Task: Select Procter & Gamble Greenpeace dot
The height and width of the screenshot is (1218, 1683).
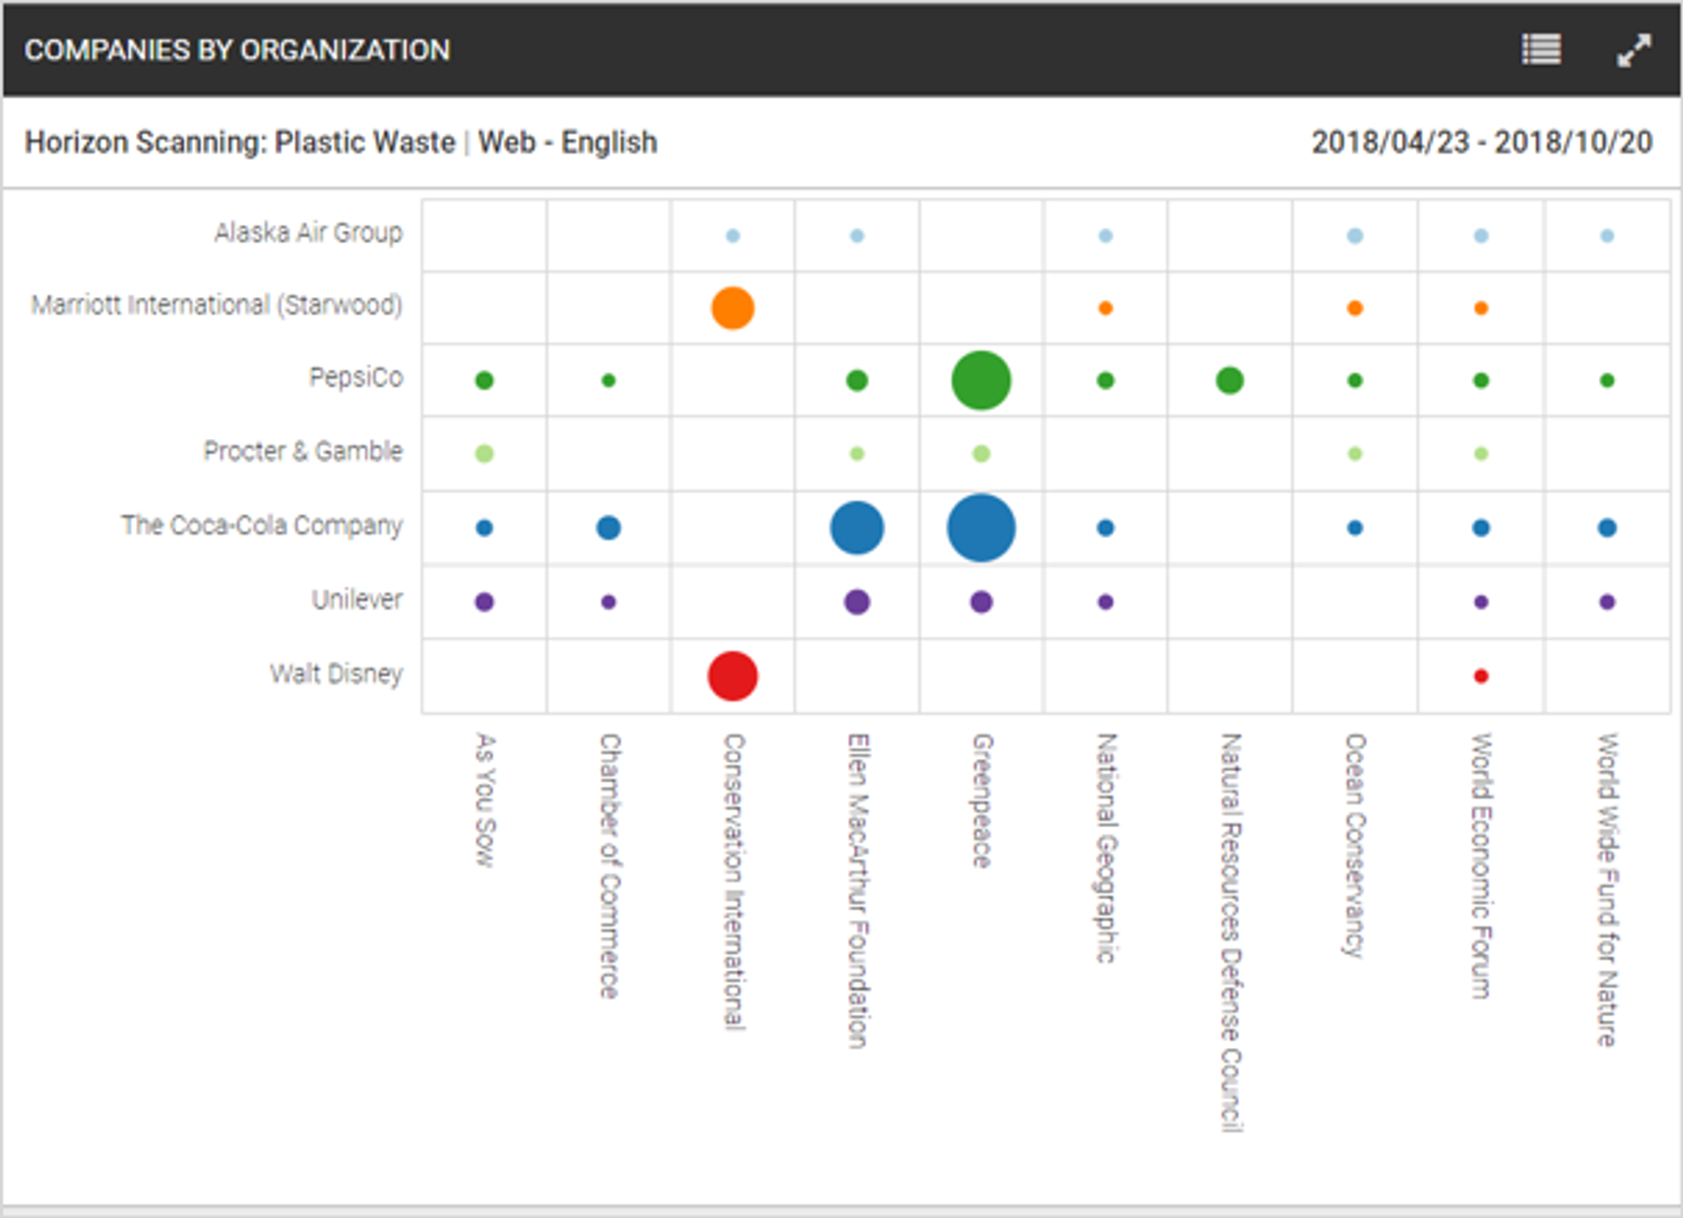Action: [x=981, y=453]
